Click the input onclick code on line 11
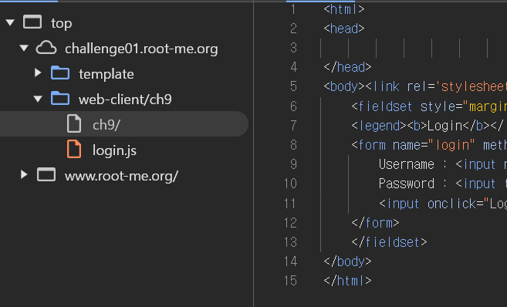Viewport: 507px width, 307px height. click(443, 204)
